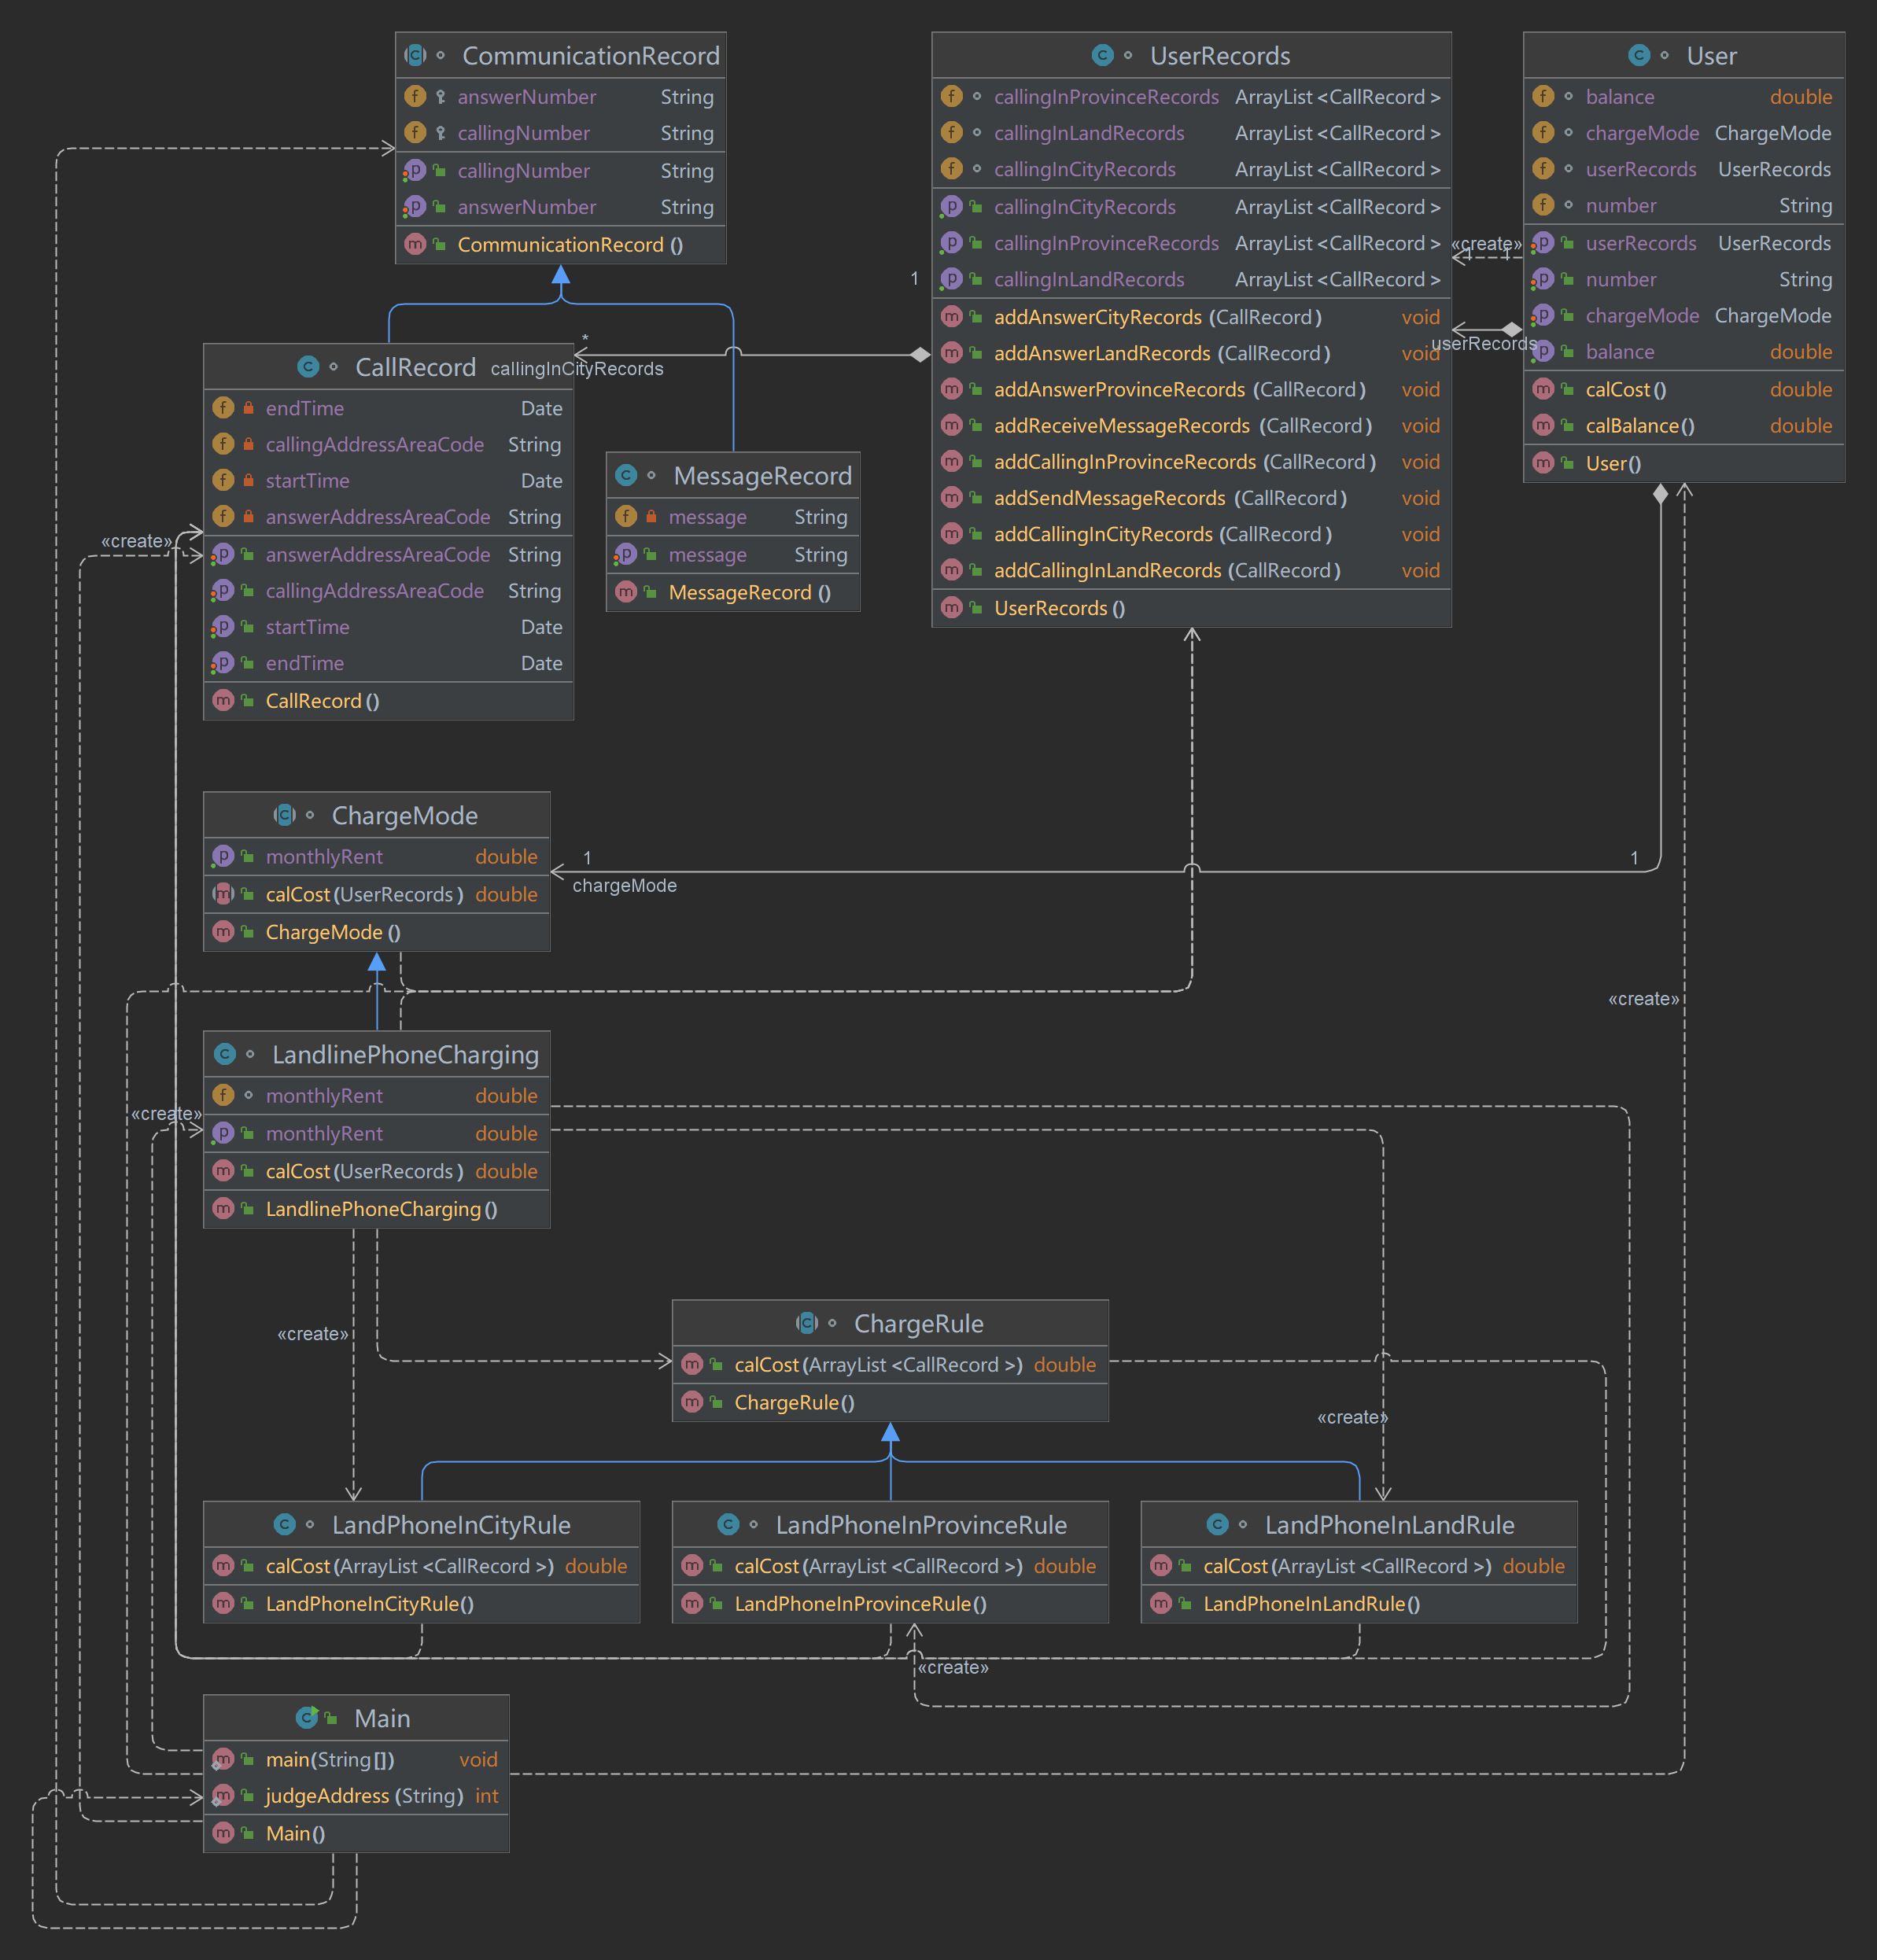The width and height of the screenshot is (1877, 1960).
Task: Click the UserRecords class icon
Action: point(1102,56)
